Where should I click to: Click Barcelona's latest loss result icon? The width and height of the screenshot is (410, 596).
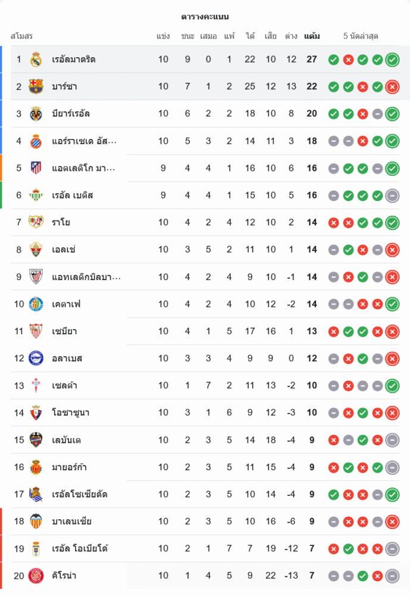click(392, 87)
